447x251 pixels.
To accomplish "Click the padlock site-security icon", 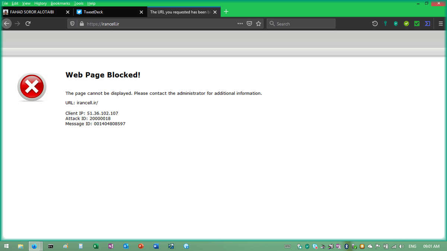I will 82,24.
